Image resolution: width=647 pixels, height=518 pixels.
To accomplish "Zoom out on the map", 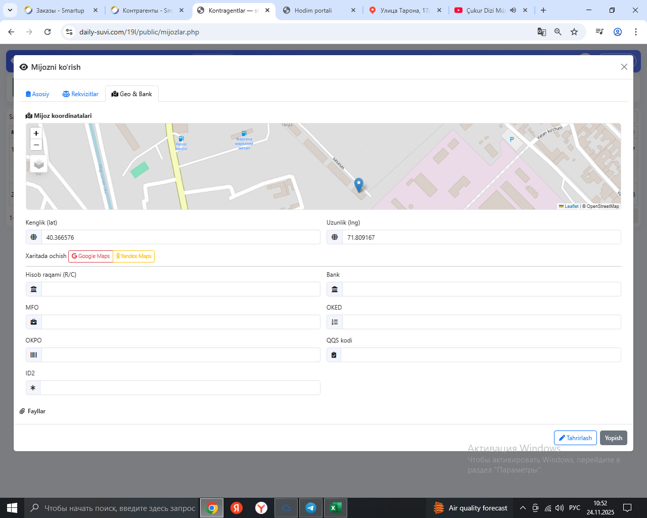I will tap(36, 145).
